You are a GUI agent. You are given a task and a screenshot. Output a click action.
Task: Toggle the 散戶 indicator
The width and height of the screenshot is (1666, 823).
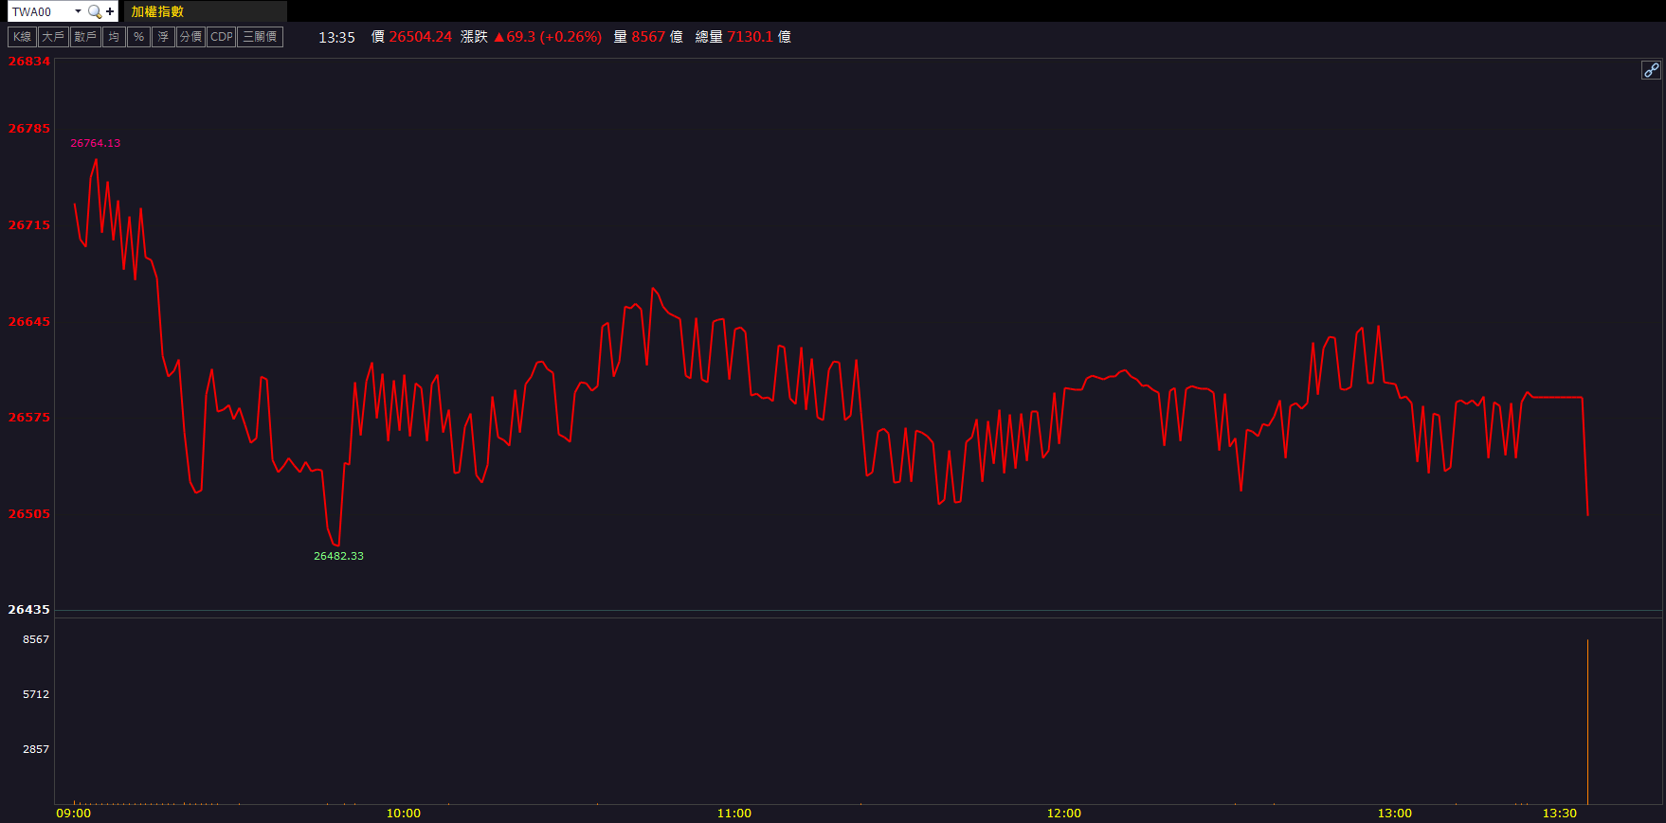85,37
